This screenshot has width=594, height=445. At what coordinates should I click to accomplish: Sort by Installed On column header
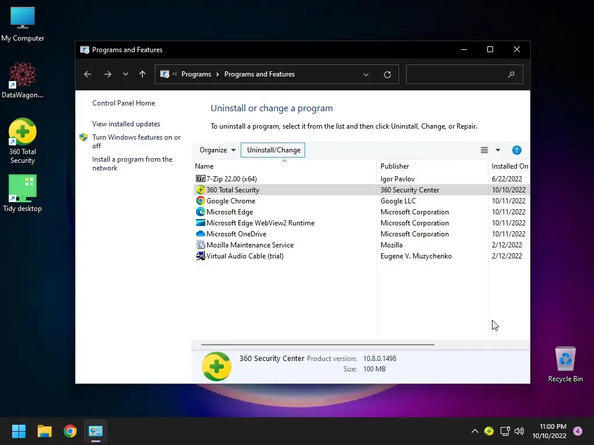tap(509, 166)
